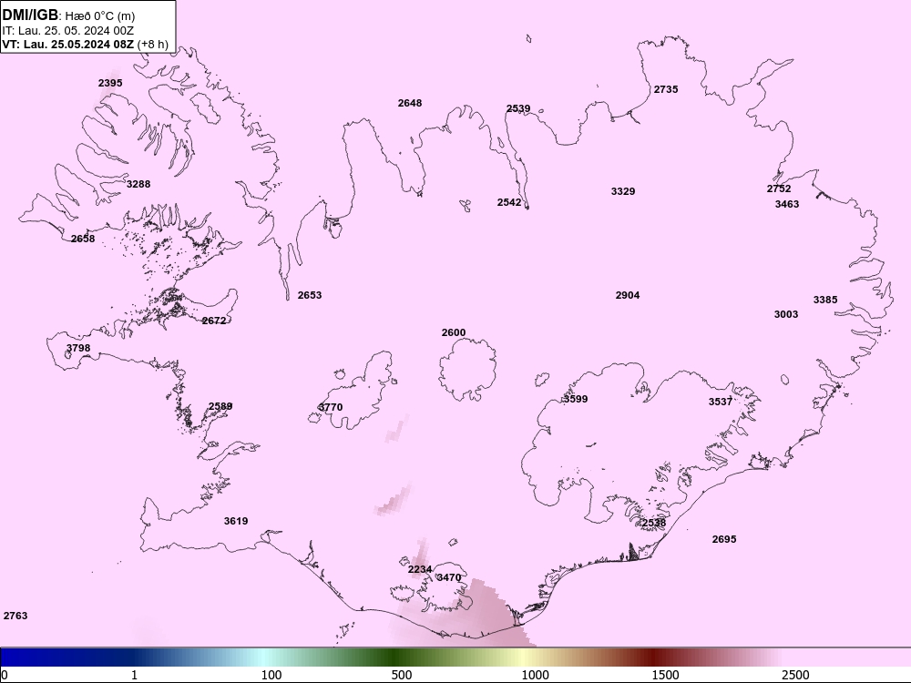
Task: Select the 3770 value on the glacier
Action: tap(331, 407)
